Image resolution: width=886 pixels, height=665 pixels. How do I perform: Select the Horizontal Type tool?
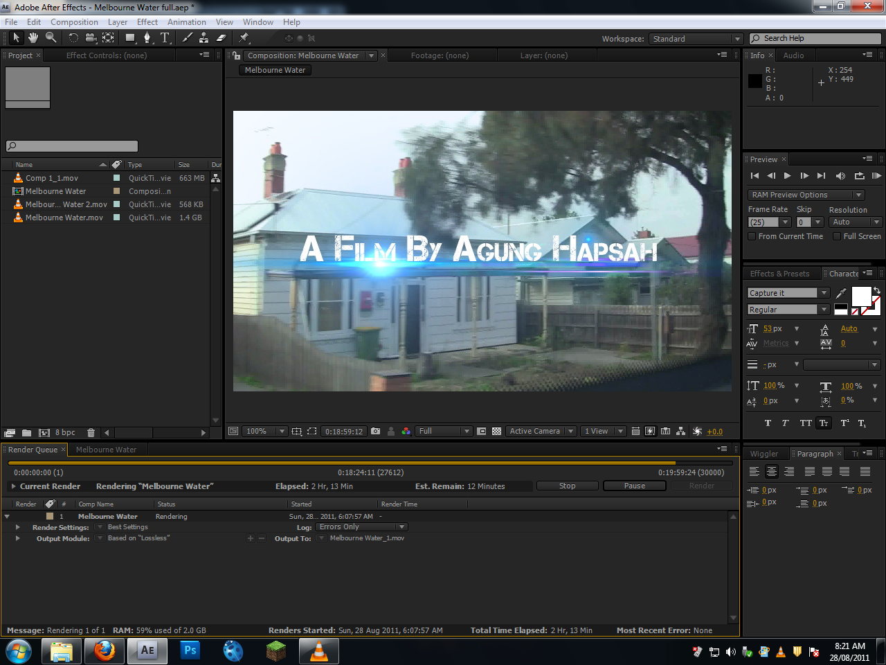pyautogui.click(x=165, y=38)
